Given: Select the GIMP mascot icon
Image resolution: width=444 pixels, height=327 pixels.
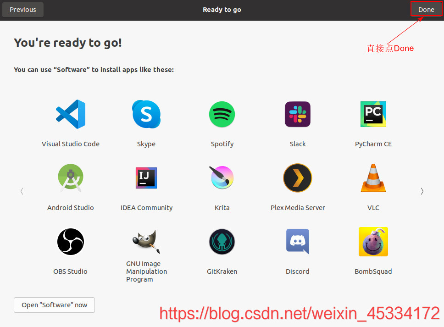Looking at the screenshot, I should [146, 242].
